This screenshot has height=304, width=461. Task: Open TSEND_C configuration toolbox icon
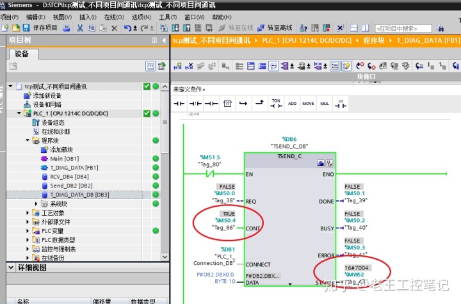pyautogui.click(x=321, y=163)
